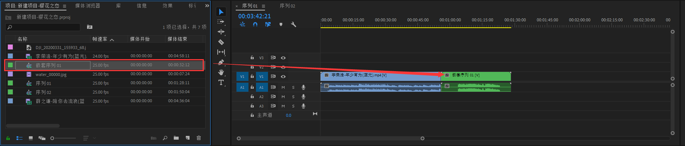The width and height of the screenshot is (685, 146).
Task: Click the master track output icon
Action: [315, 114]
